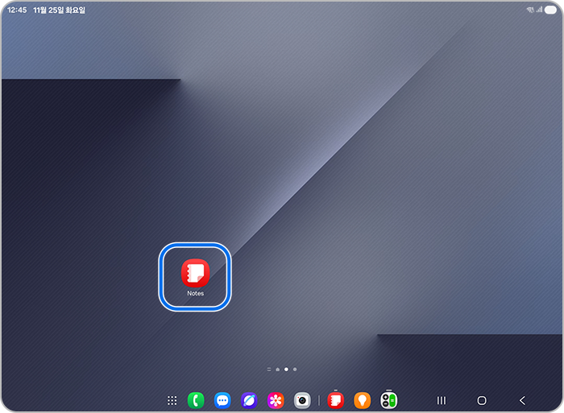The height and width of the screenshot is (413, 564).
Task: Tap the battery icon in status bar
Action: pyautogui.click(x=550, y=10)
